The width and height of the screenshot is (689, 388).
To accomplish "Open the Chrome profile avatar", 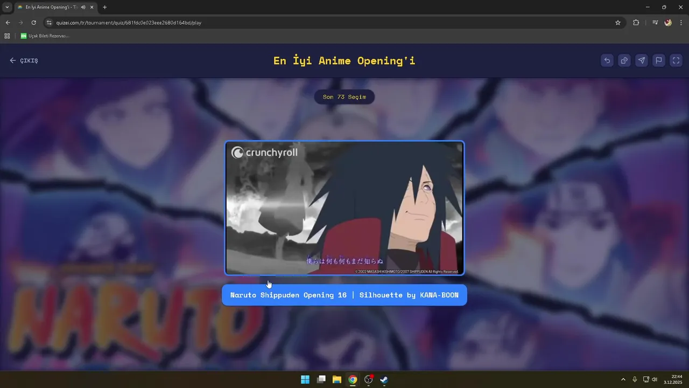I will 668,23.
